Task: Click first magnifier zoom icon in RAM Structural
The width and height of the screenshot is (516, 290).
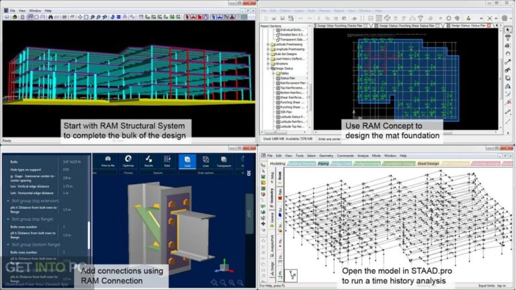Action: click(x=93, y=17)
